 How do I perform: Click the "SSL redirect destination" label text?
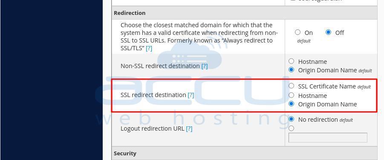(153, 95)
